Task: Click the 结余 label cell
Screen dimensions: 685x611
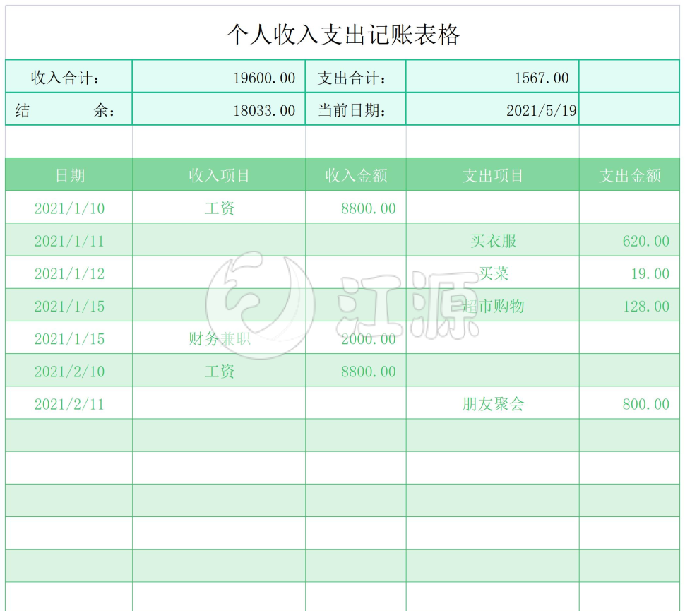Action: coord(68,109)
